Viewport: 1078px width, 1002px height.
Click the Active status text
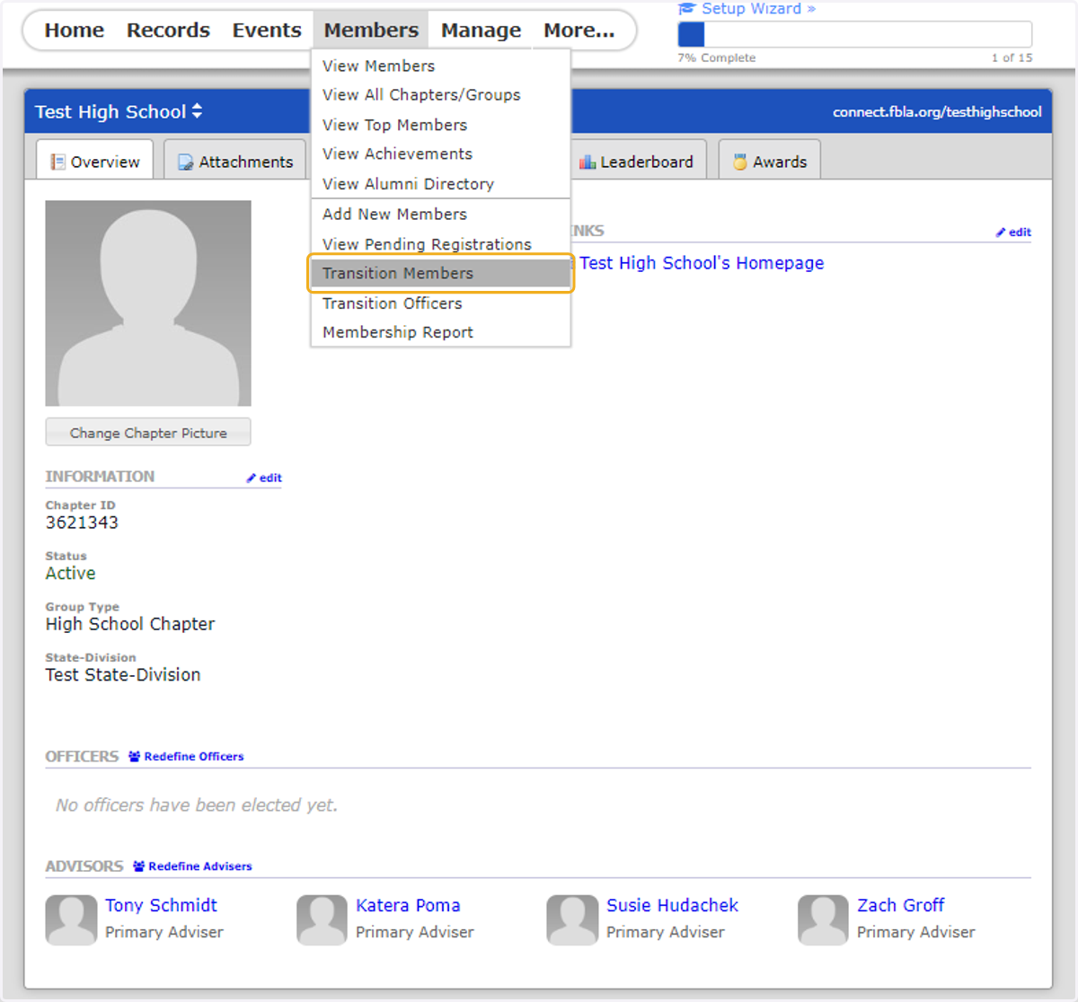point(70,574)
